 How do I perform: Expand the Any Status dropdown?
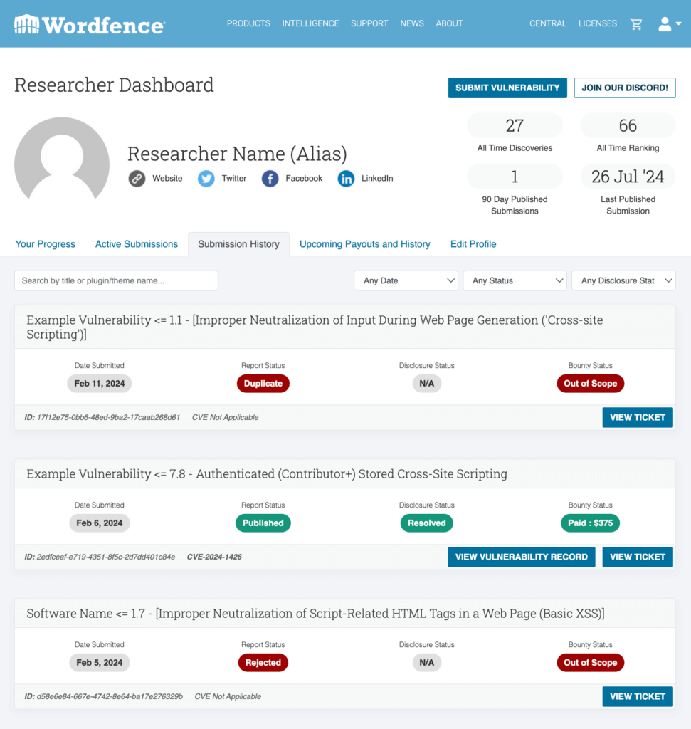[x=515, y=280]
